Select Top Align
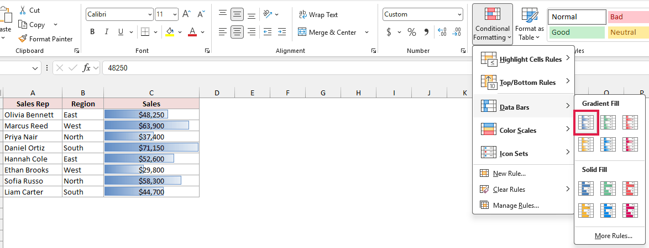 [x=223, y=14]
